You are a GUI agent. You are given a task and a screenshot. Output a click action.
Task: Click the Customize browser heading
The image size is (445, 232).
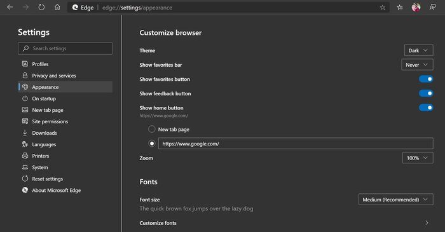(170, 32)
